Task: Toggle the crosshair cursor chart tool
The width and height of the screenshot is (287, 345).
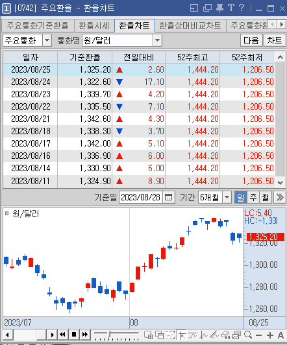Action: 182,335
